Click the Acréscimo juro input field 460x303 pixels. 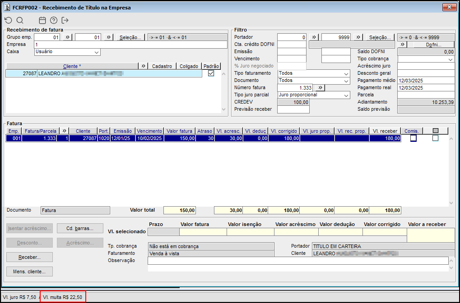pos(426,66)
